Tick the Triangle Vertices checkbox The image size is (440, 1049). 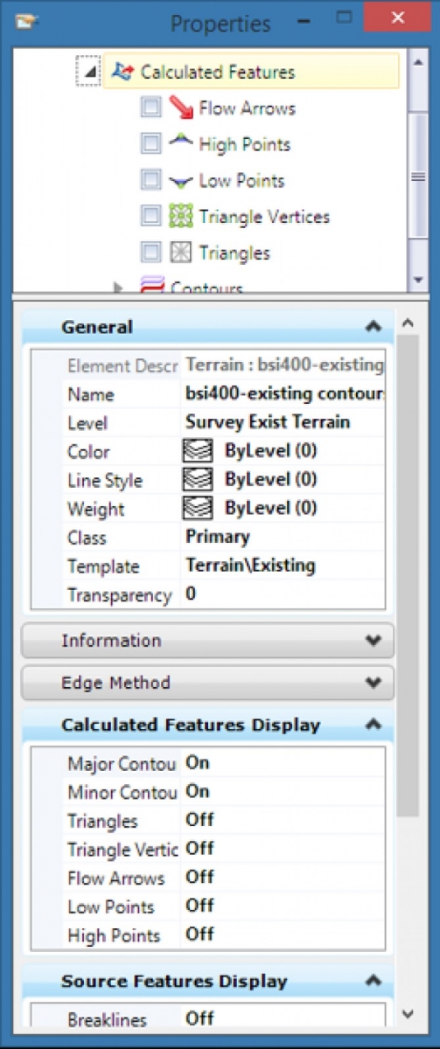(x=150, y=216)
